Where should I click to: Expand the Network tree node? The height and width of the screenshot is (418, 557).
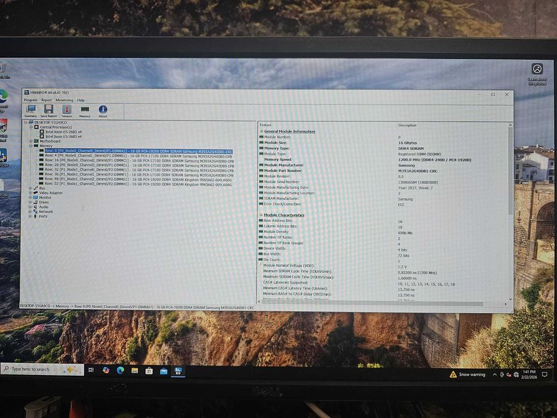coord(30,211)
